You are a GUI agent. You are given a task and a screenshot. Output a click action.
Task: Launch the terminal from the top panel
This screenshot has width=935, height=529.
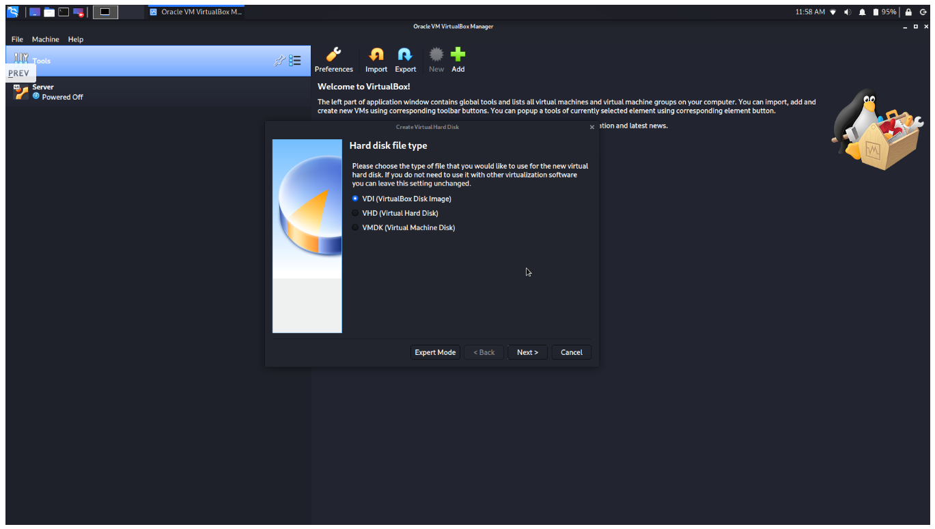point(64,12)
